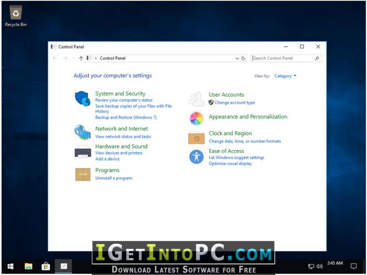Maximize the Control Panel window
This screenshot has width=367, height=275.
[x=302, y=47]
